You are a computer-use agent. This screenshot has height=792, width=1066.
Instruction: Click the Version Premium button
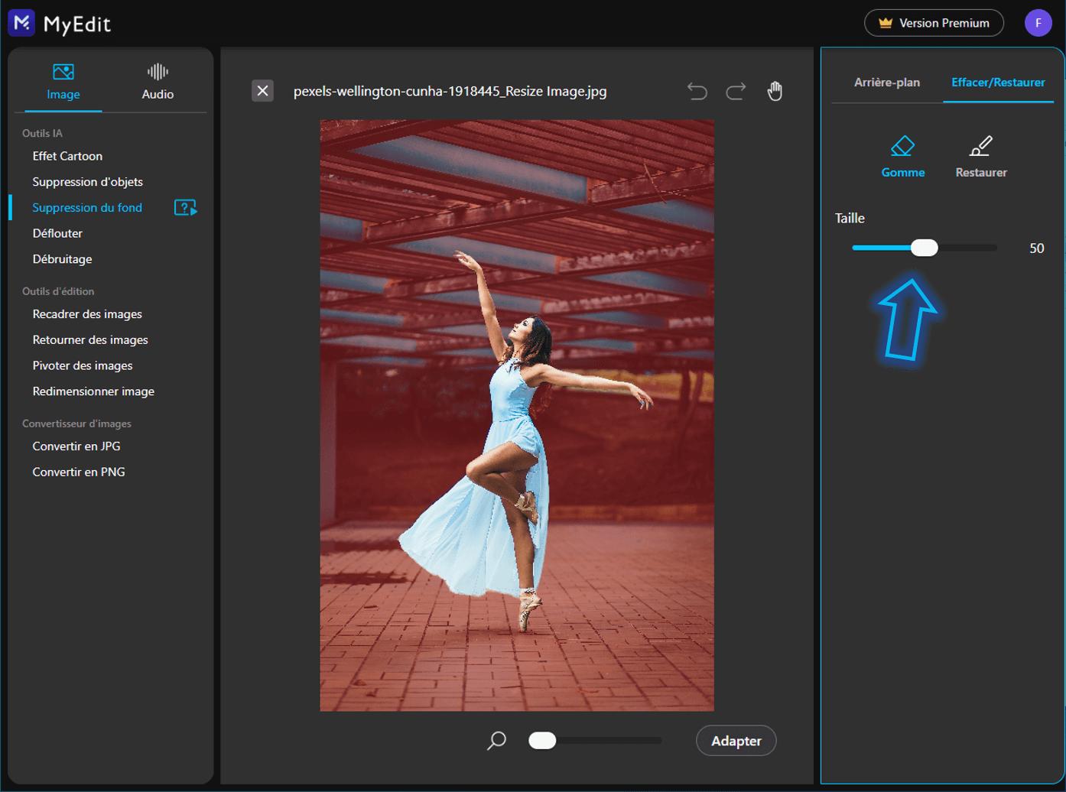click(x=933, y=23)
